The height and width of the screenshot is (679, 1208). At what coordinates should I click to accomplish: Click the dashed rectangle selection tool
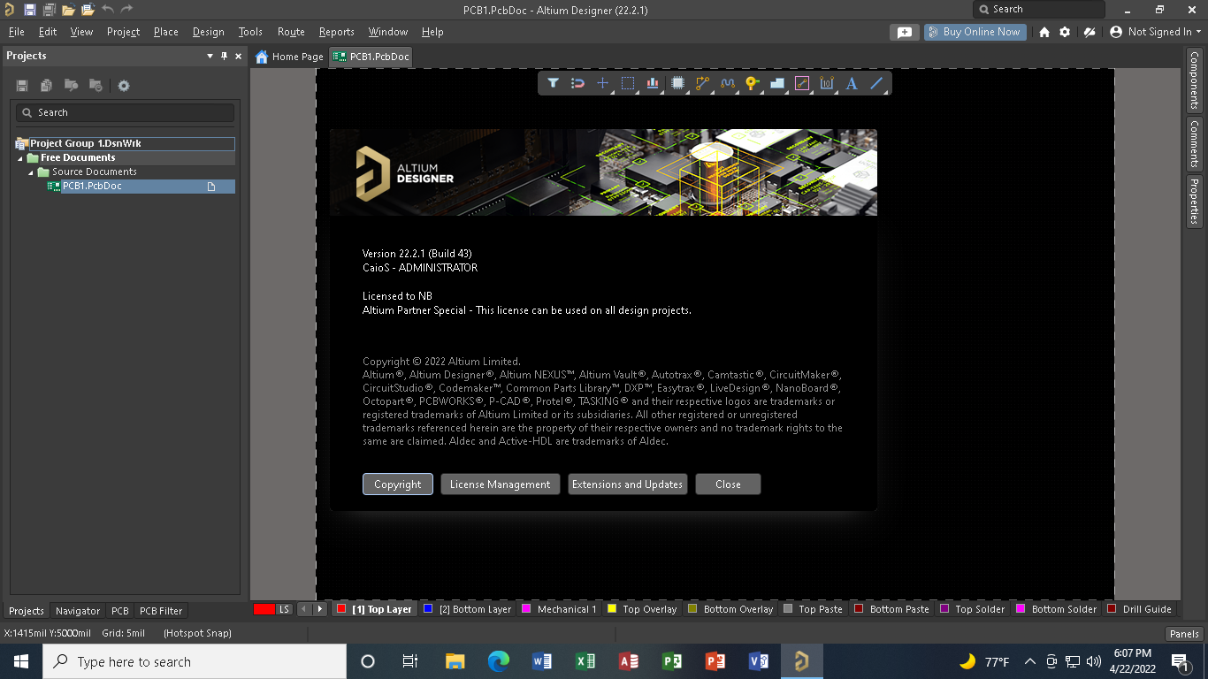[628, 83]
